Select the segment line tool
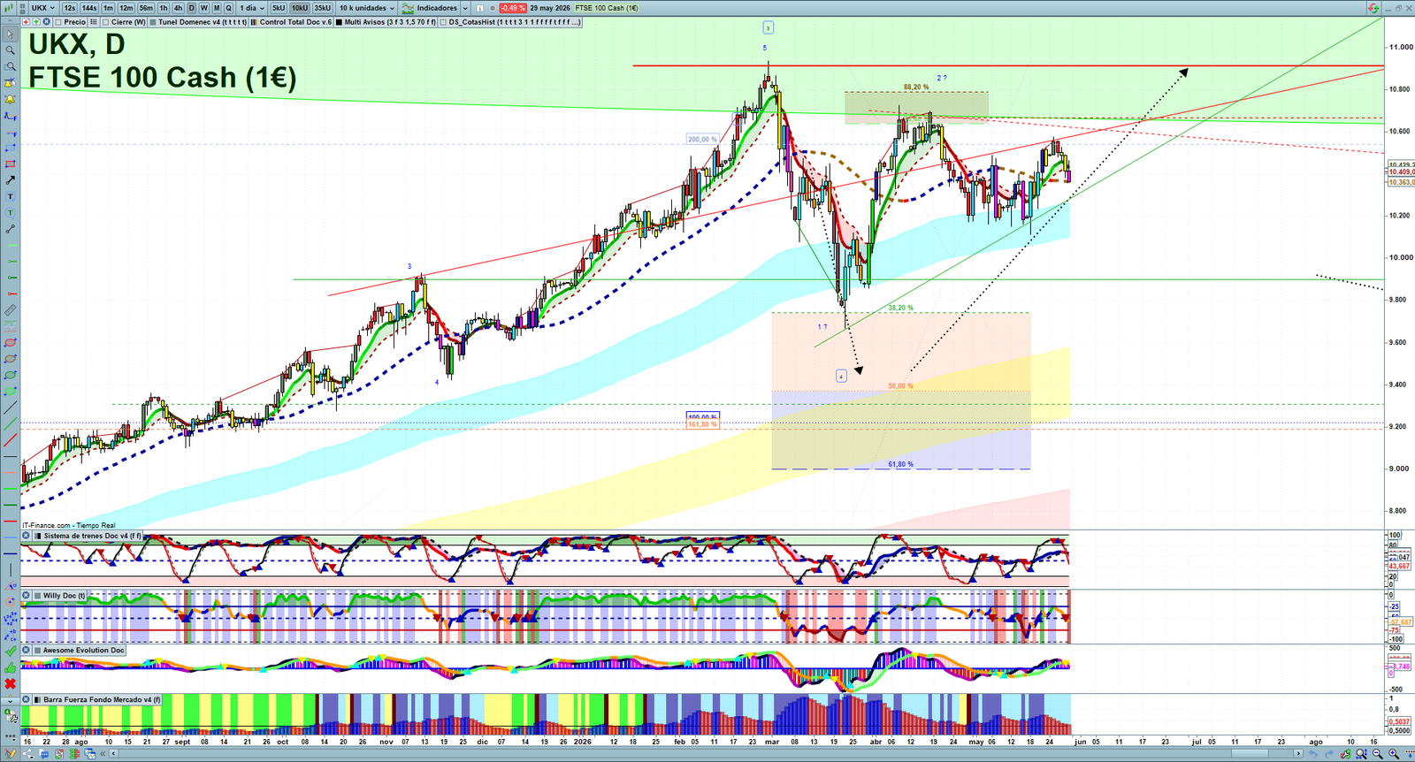1415x762 pixels. coord(10,229)
